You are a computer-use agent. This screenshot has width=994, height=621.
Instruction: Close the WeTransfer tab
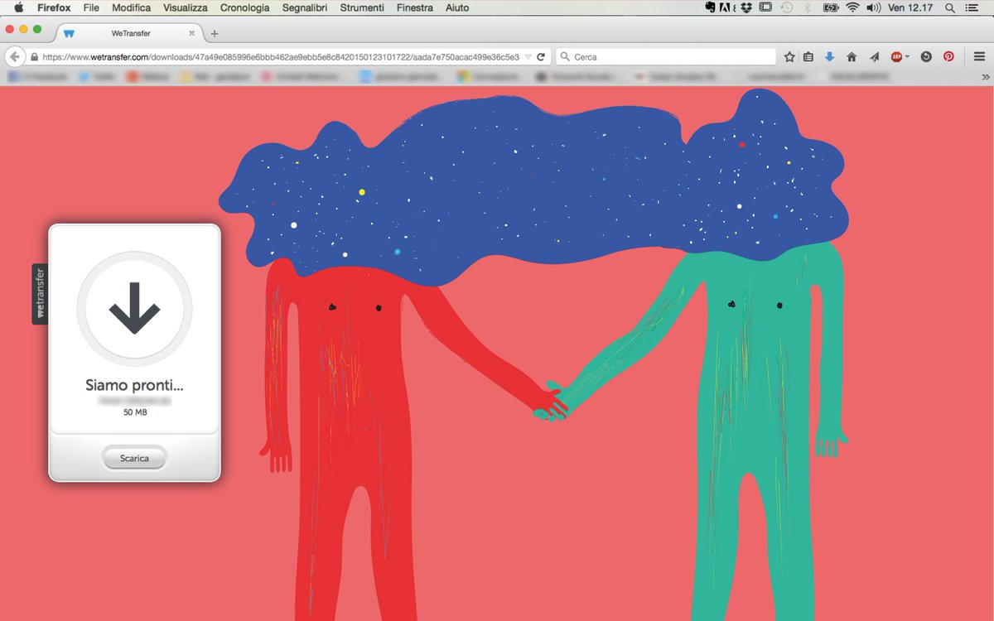pyautogui.click(x=192, y=33)
